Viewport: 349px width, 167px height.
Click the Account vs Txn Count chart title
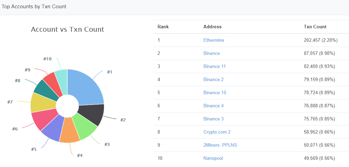click(67, 29)
